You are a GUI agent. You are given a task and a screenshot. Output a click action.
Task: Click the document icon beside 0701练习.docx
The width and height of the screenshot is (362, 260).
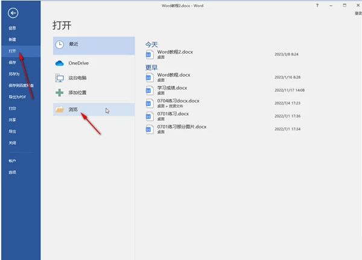[x=150, y=116]
